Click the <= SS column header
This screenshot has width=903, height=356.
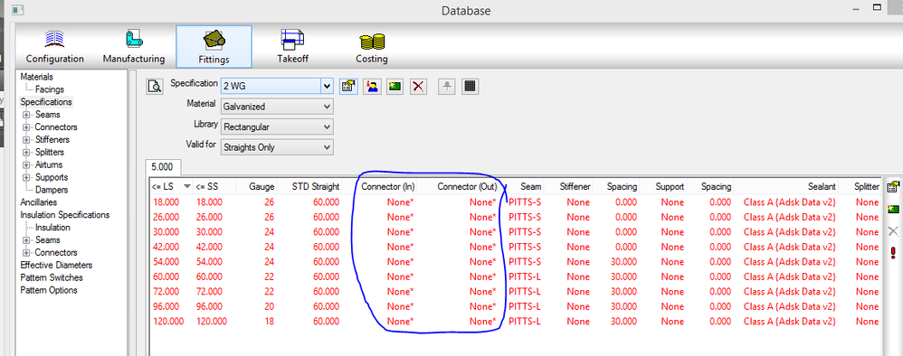pyautogui.click(x=214, y=186)
